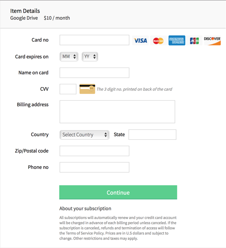The width and height of the screenshot is (226, 248).
Task: Click the American Express logo
Action: click(x=177, y=40)
